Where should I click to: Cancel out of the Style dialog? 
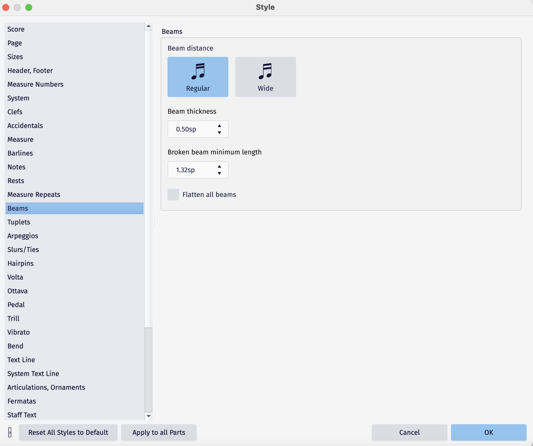[x=409, y=433]
